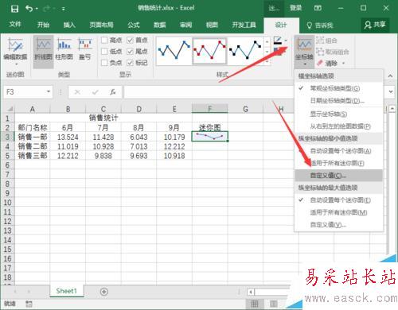Viewport: 398px width, 310px height.
Task: Add a new sheet with plus icon
Action: pyautogui.click(x=104, y=292)
